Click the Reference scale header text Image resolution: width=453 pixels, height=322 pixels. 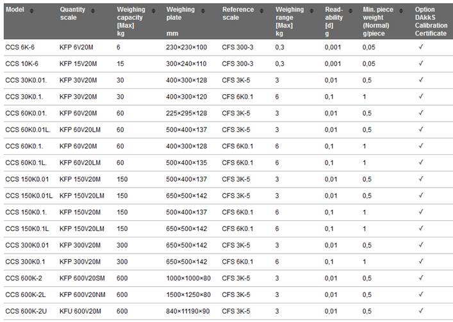click(238, 13)
